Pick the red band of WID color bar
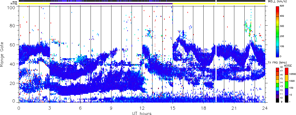 pyautogui.click(x=277, y=10)
